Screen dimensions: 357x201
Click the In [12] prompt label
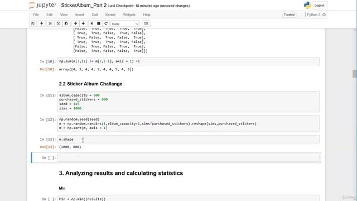click(47, 119)
